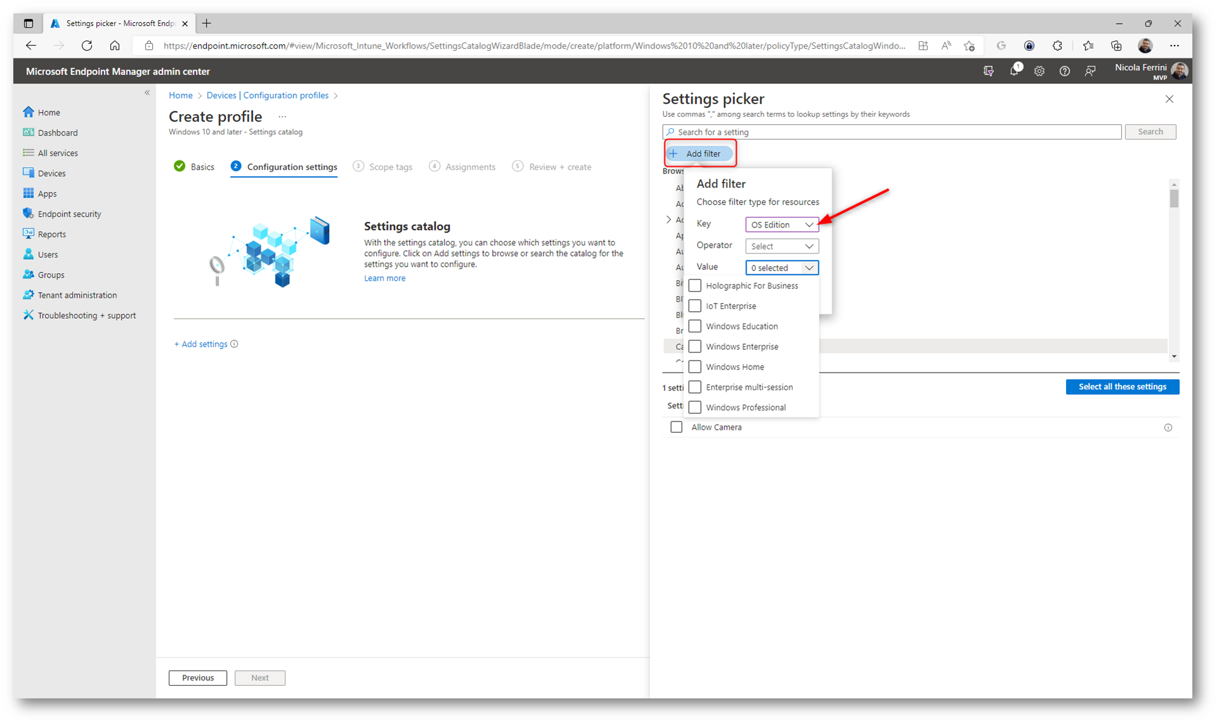
Task: Open the feedback icon in header
Action: coord(1090,71)
